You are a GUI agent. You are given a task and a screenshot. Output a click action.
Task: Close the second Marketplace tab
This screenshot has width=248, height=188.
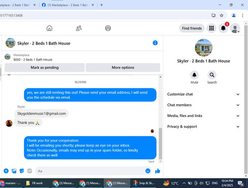(93, 5)
